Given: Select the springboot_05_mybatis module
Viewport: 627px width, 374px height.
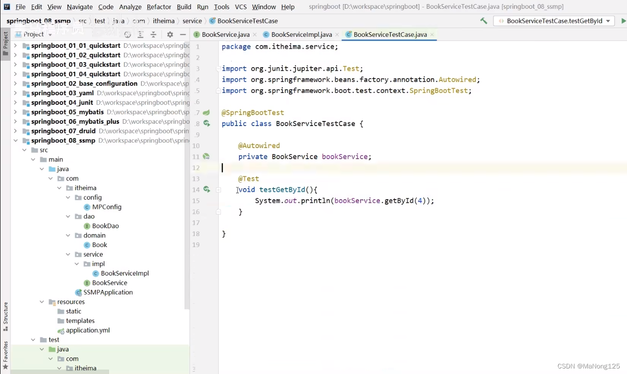Looking at the screenshot, I should point(68,112).
